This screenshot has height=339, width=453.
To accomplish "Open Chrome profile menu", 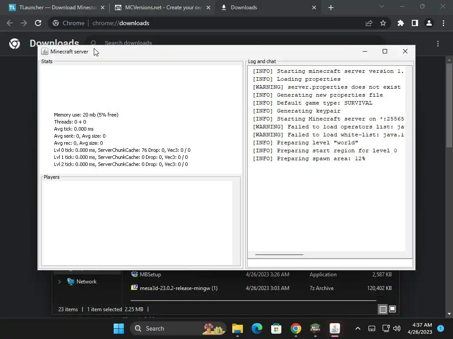I will (x=429, y=23).
